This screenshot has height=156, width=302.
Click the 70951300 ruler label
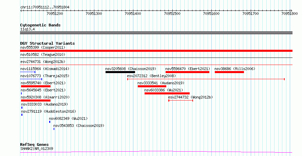[94, 14]
